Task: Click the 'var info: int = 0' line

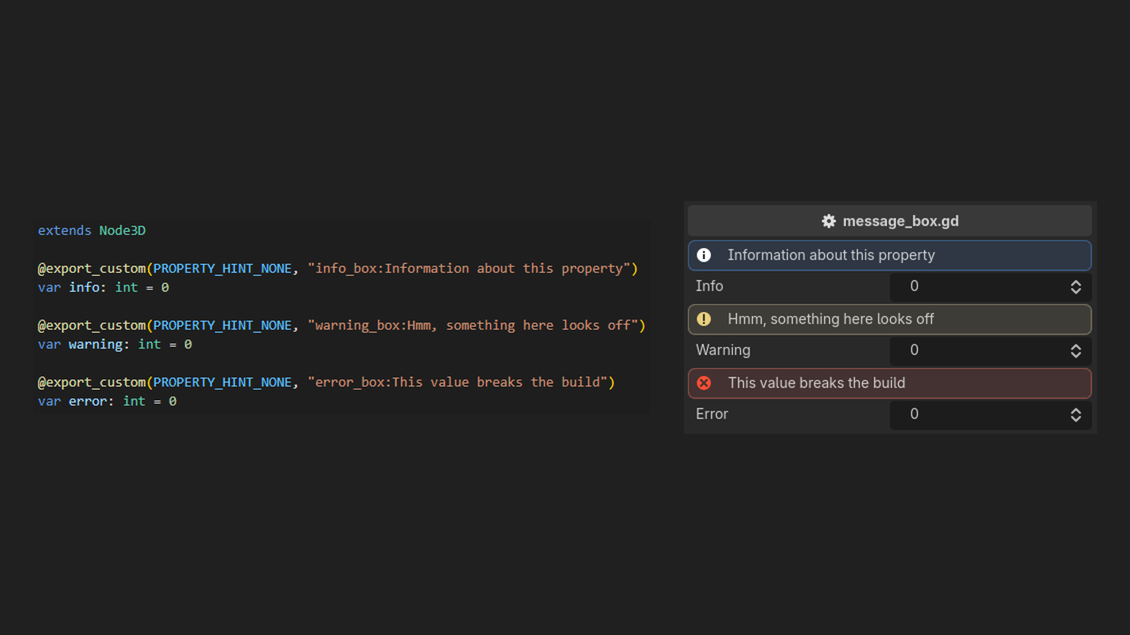Action: tap(104, 288)
